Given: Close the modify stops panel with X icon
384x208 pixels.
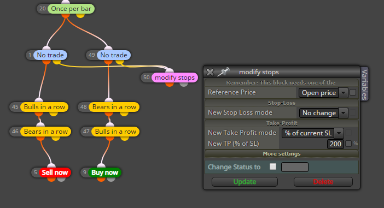Looking at the screenshot, I should click(210, 72).
